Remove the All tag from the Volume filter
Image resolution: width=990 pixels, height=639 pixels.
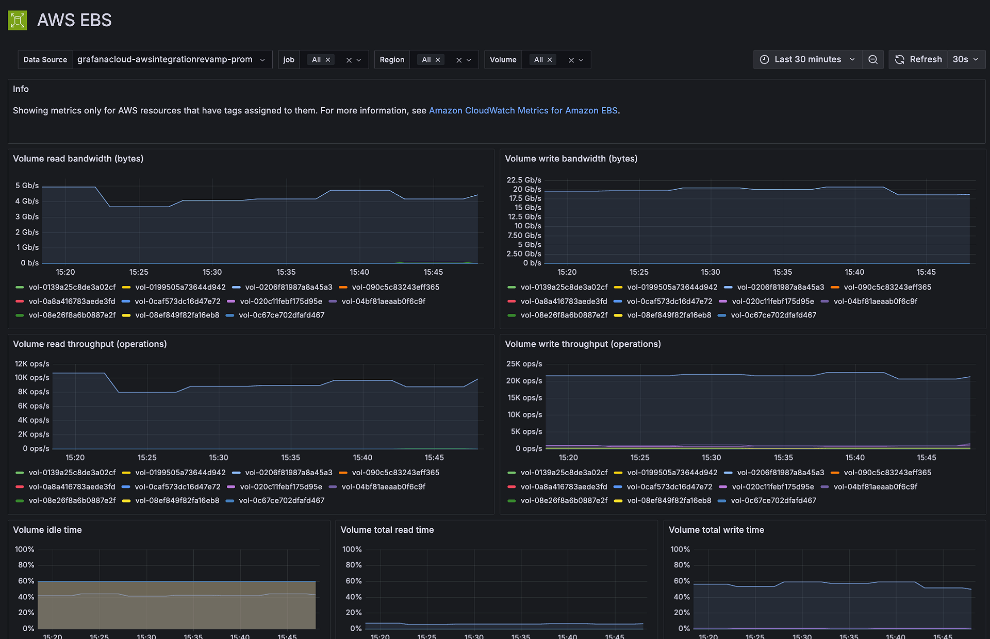click(x=550, y=59)
